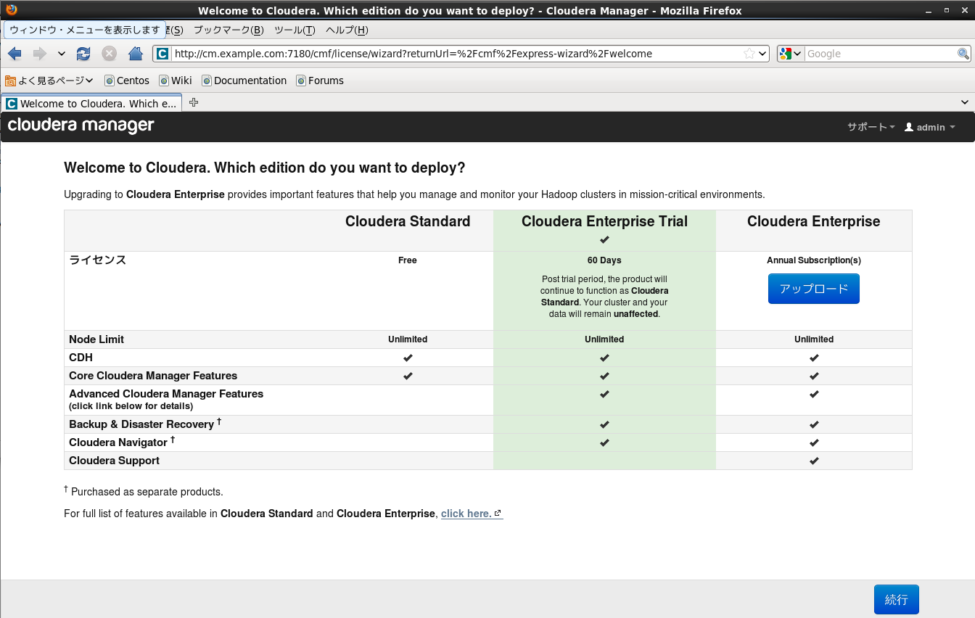Click the Stop loading icon

[109, 54]
